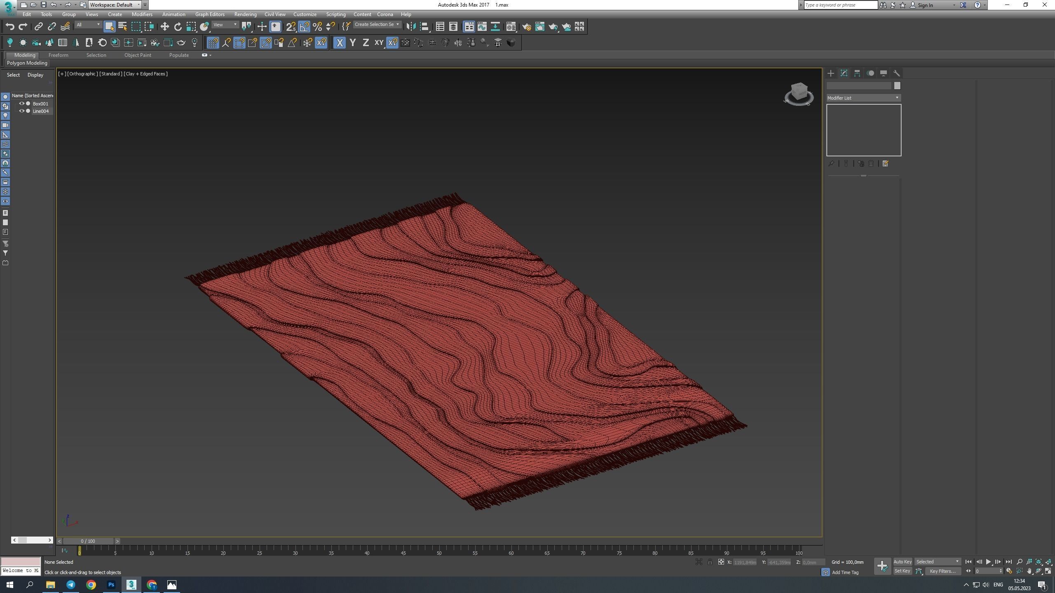Open the Selected key filter dropdown
This screenshot has width=1055, height=593.
pos(938,562)
